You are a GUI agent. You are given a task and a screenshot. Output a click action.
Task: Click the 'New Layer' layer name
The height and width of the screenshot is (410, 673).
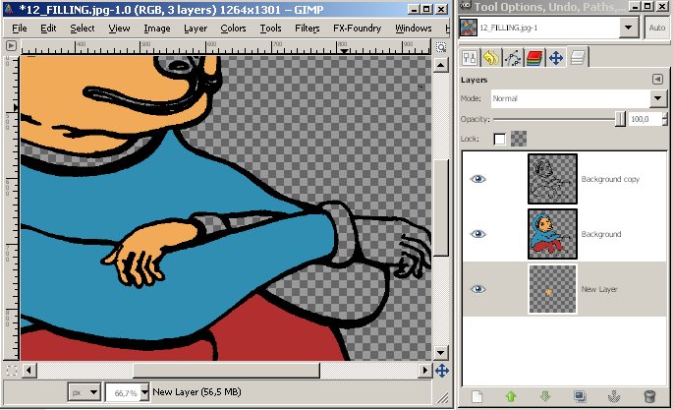(599, 289)
